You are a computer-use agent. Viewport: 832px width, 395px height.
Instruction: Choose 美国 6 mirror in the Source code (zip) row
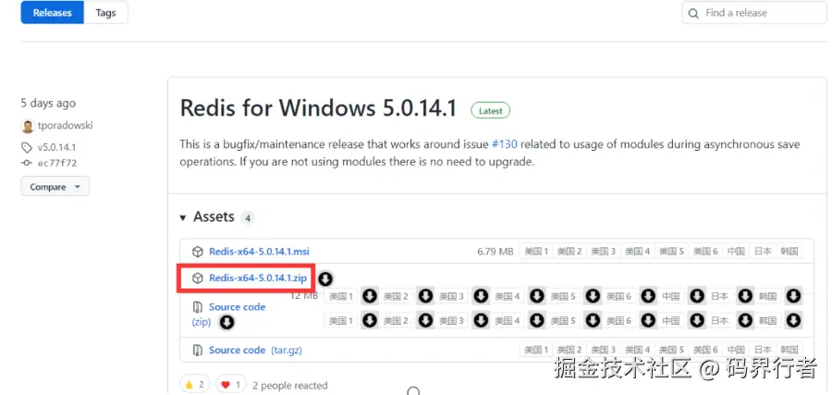(619, 321)
